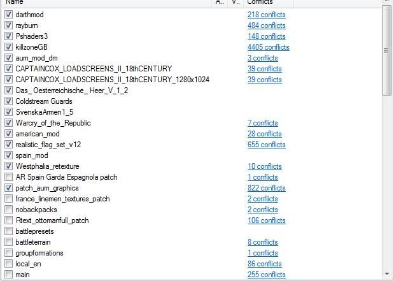This screenshot has height=281, width=394.
Task: Toggle the patch_aum_graphics checkbox
Action: click(x=8, y=188)
